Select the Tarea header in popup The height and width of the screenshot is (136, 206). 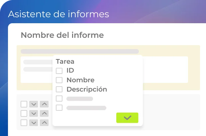65,61
